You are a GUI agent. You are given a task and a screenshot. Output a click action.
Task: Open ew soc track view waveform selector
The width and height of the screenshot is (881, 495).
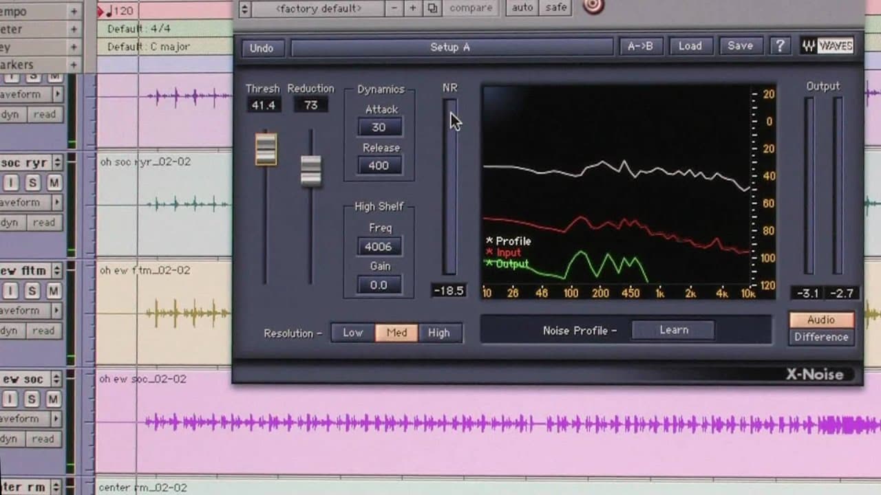[31, 419]
